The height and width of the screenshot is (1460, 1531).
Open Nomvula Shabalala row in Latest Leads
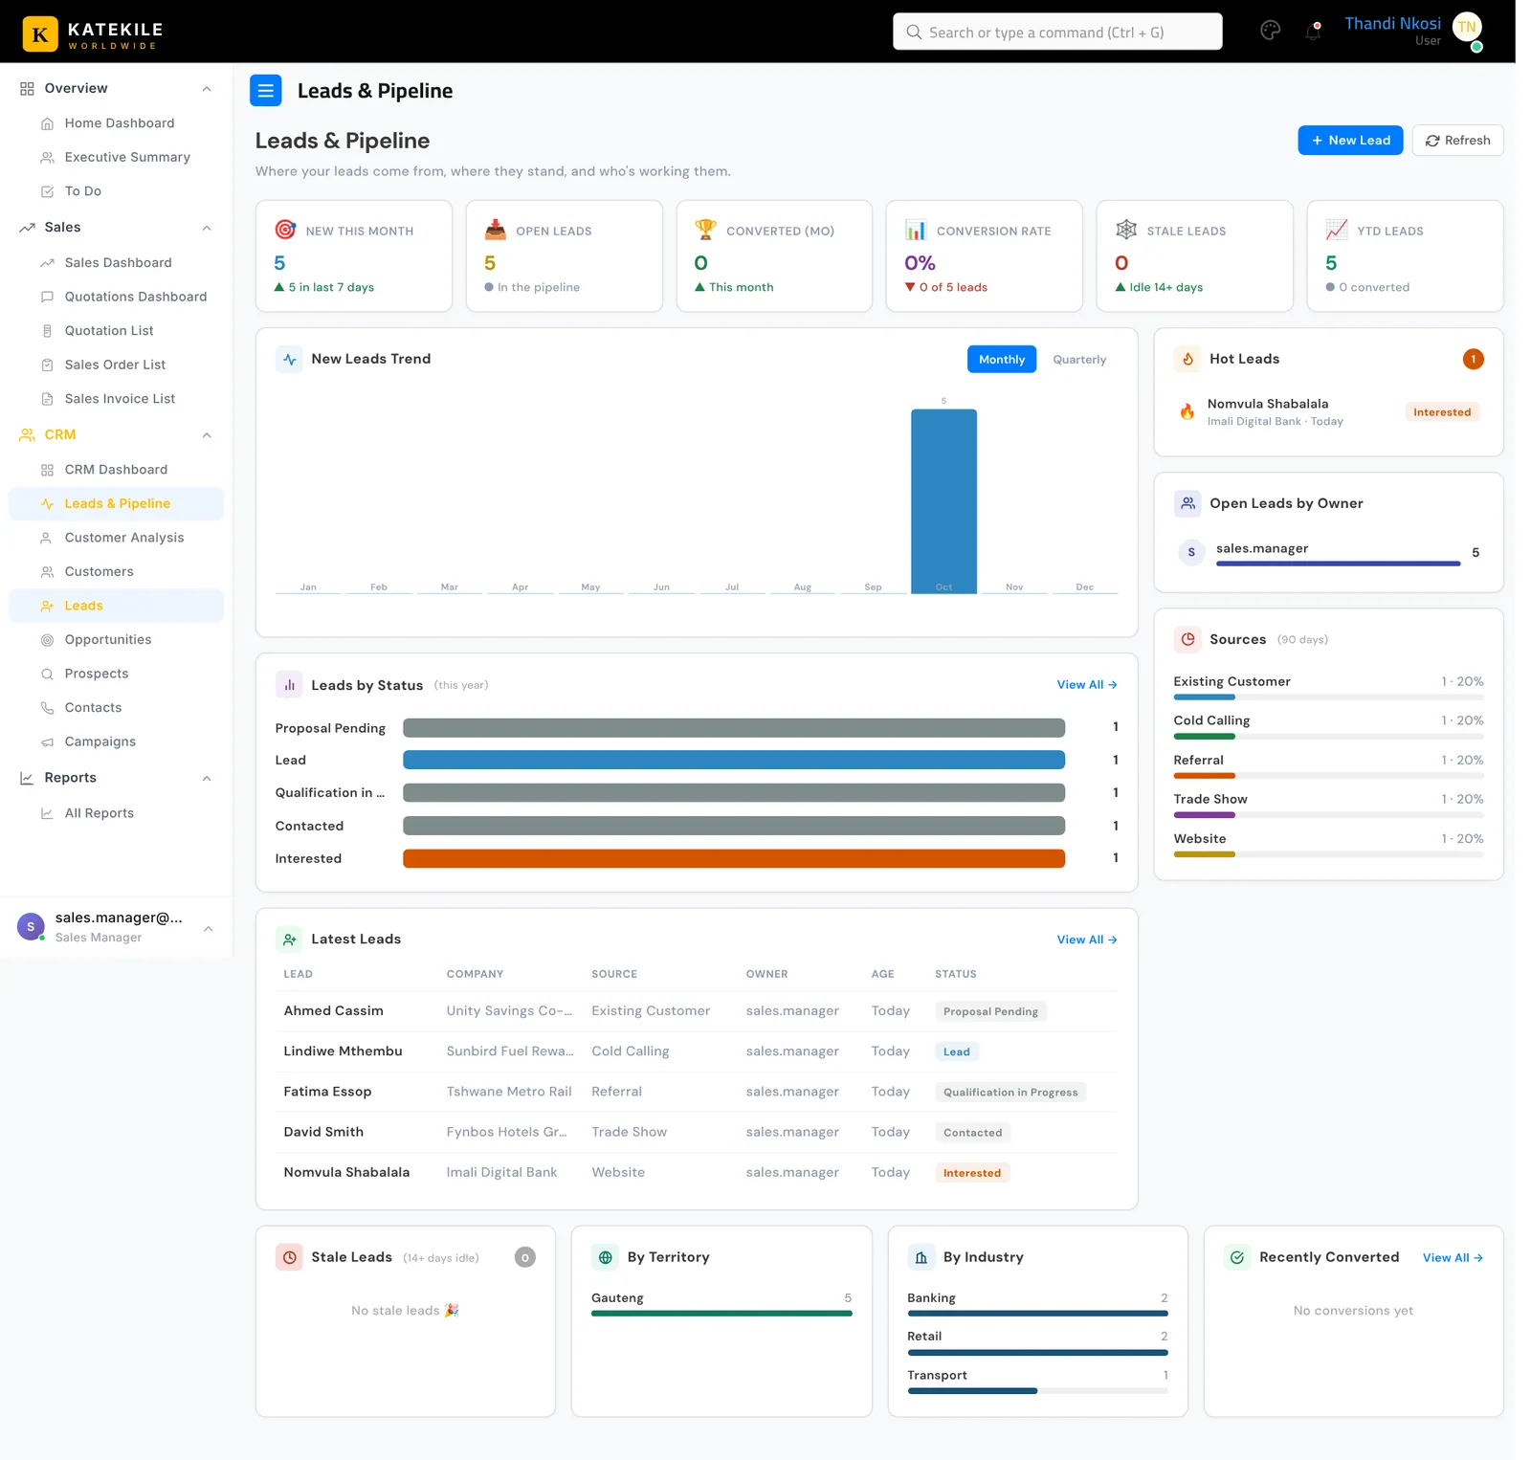[697, 1172]
